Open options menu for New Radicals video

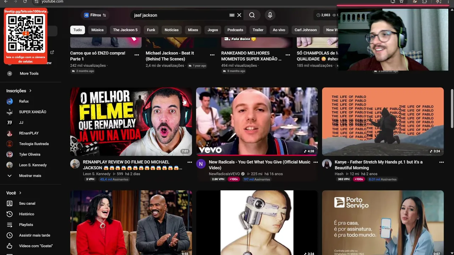pyautogui.click(x=316, y=162)
